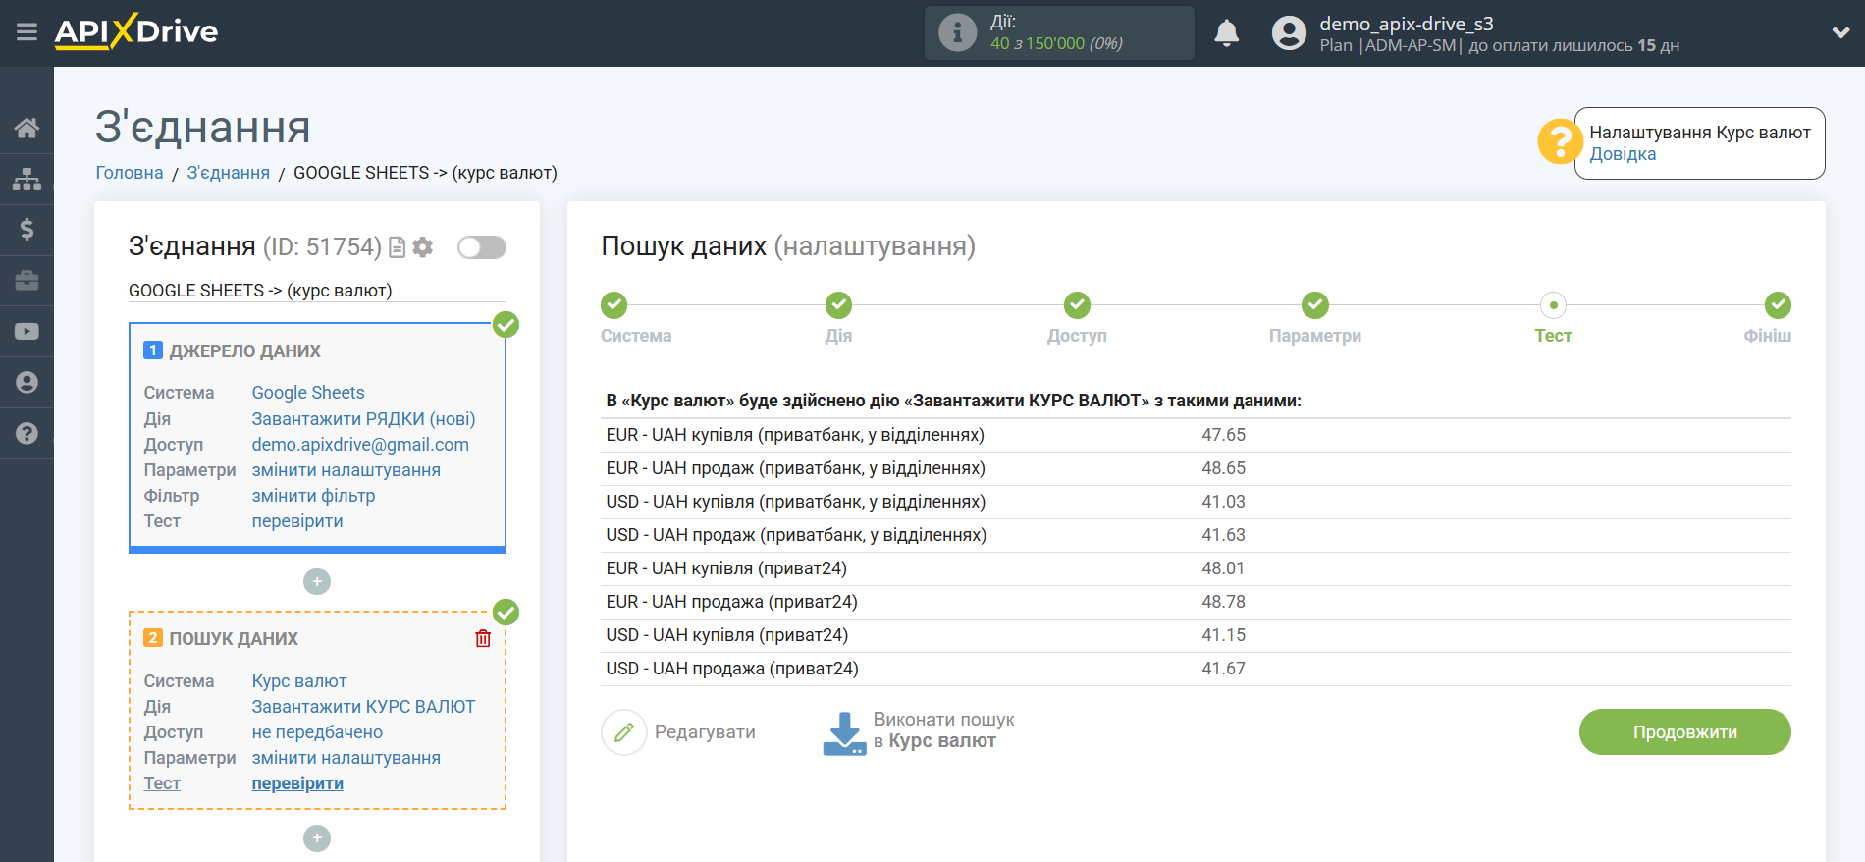Click the ПОШУК ДАНИХ block title

point(234,639)
